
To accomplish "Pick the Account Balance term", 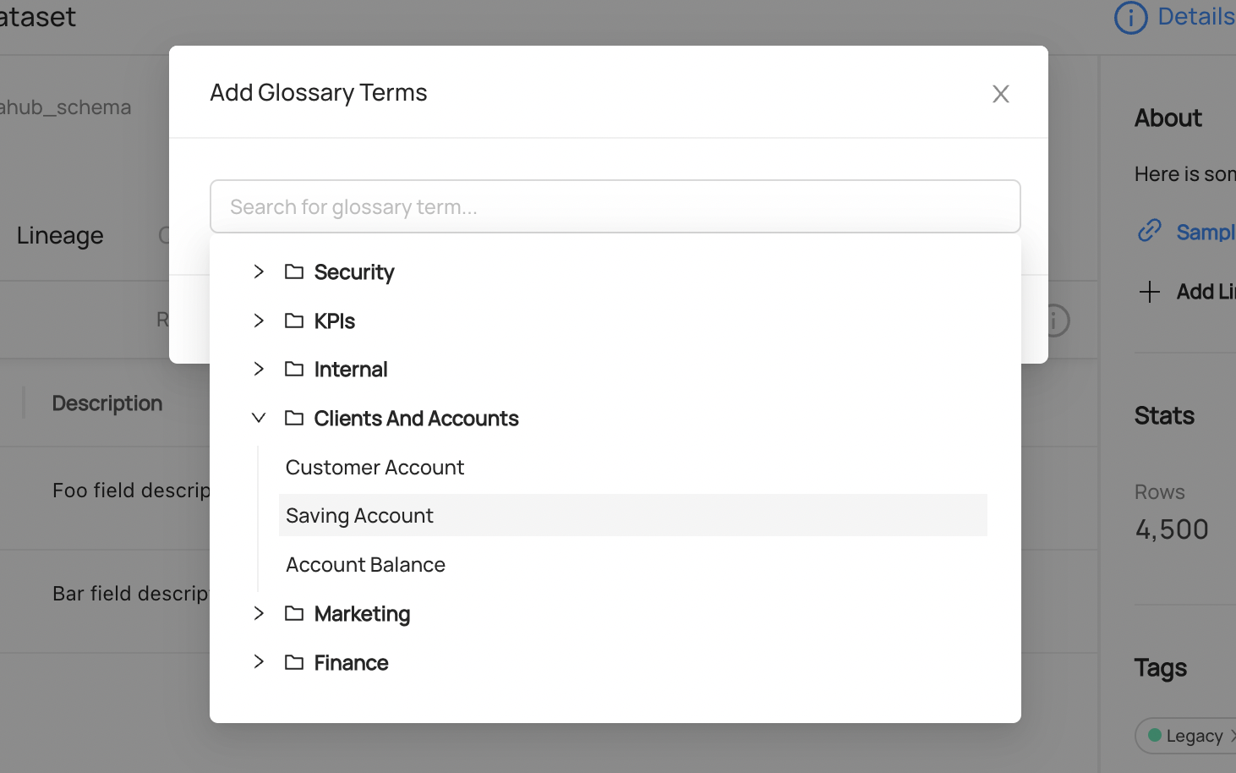I will [365, 565].
